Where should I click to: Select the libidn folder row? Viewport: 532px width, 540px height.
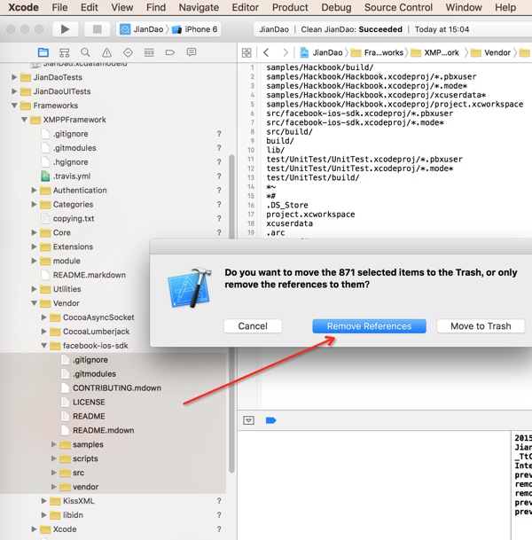point(113,515)
